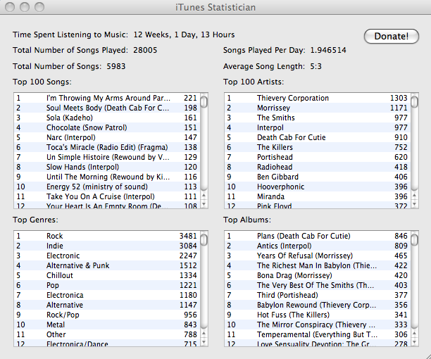This screenshot has width=431, height=359.
Task: Click the Donate! button
Action: coord(391,37)
